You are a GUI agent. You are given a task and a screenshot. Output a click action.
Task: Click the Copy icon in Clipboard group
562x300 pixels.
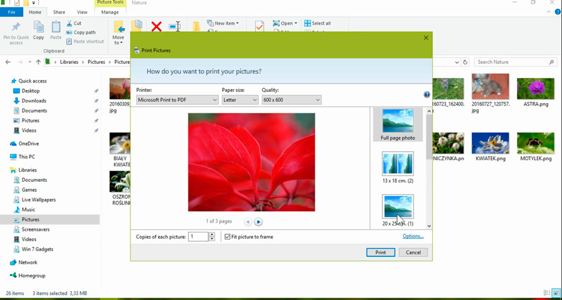tap(38, 27)
